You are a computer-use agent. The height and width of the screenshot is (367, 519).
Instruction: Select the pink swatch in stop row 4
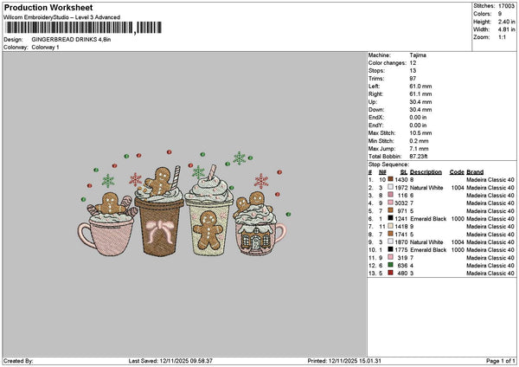391,203
